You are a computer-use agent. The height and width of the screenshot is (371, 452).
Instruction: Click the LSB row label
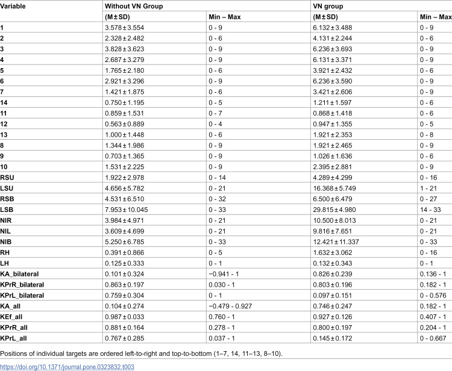[x=7, y=210]
